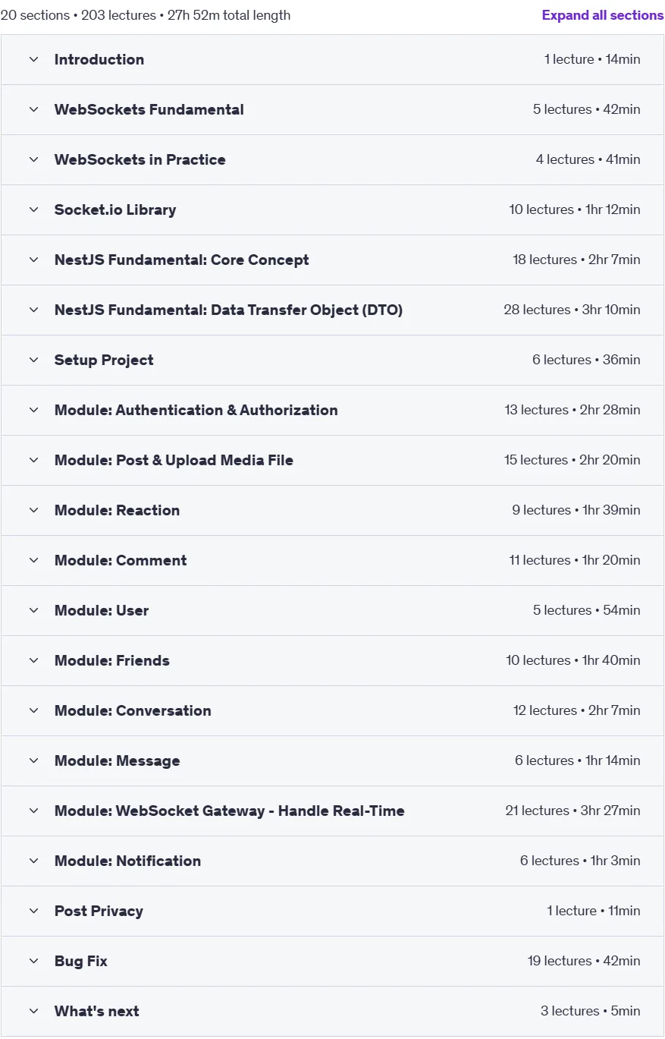665x1039 pixels.
Task: Click the chevron beside WebSockets Fundamental
Action: point(33,109)
